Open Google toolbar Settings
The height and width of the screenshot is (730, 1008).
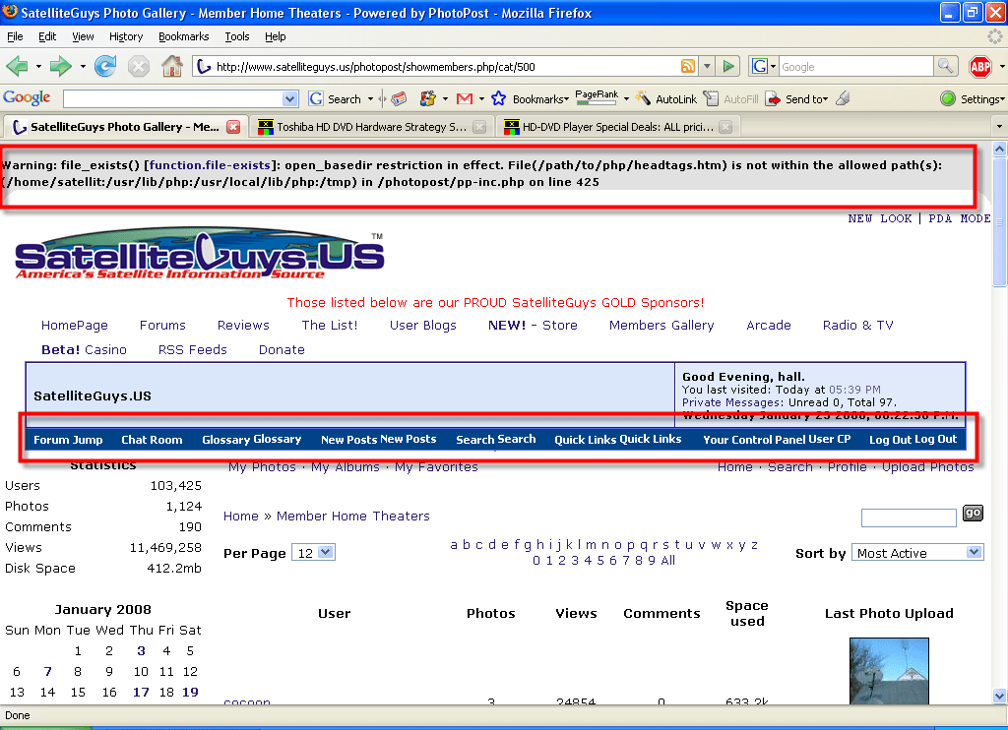tap(972, 99)
